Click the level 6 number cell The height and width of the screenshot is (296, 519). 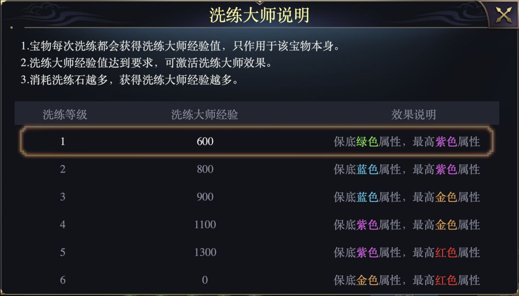coord(62,280)
